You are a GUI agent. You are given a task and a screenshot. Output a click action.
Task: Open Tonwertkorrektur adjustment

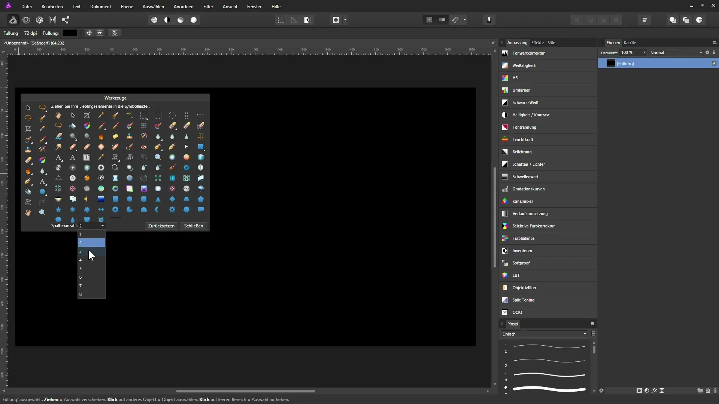[528, 53]
